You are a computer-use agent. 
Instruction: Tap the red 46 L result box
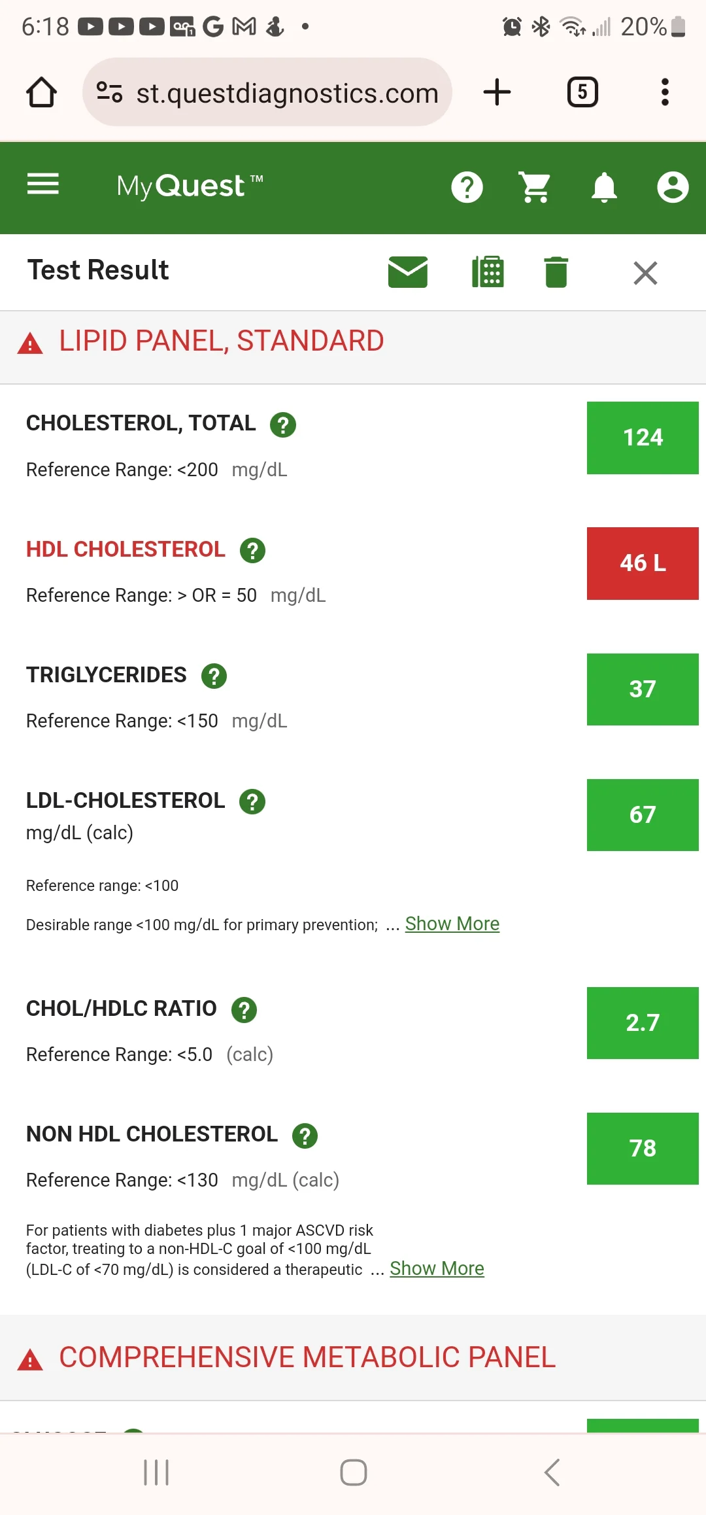tap(643, 563)
